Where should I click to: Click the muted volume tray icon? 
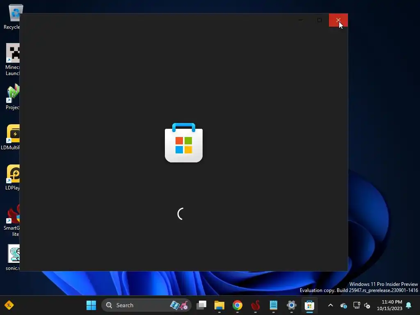tap(367, 305)
